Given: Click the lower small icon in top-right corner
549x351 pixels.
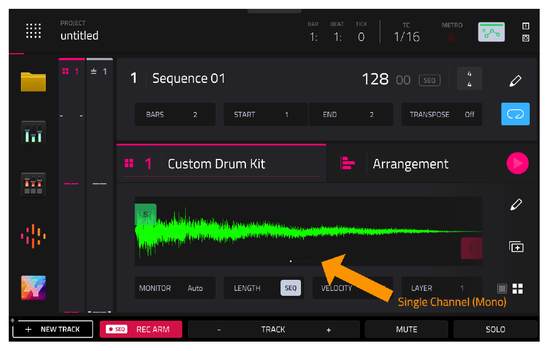Looking at the screenshot, I should point(525,38).
